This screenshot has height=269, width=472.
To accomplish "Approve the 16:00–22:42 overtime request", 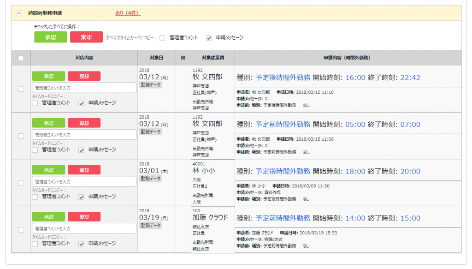I will pyautogui.click(x=48, y=76).
